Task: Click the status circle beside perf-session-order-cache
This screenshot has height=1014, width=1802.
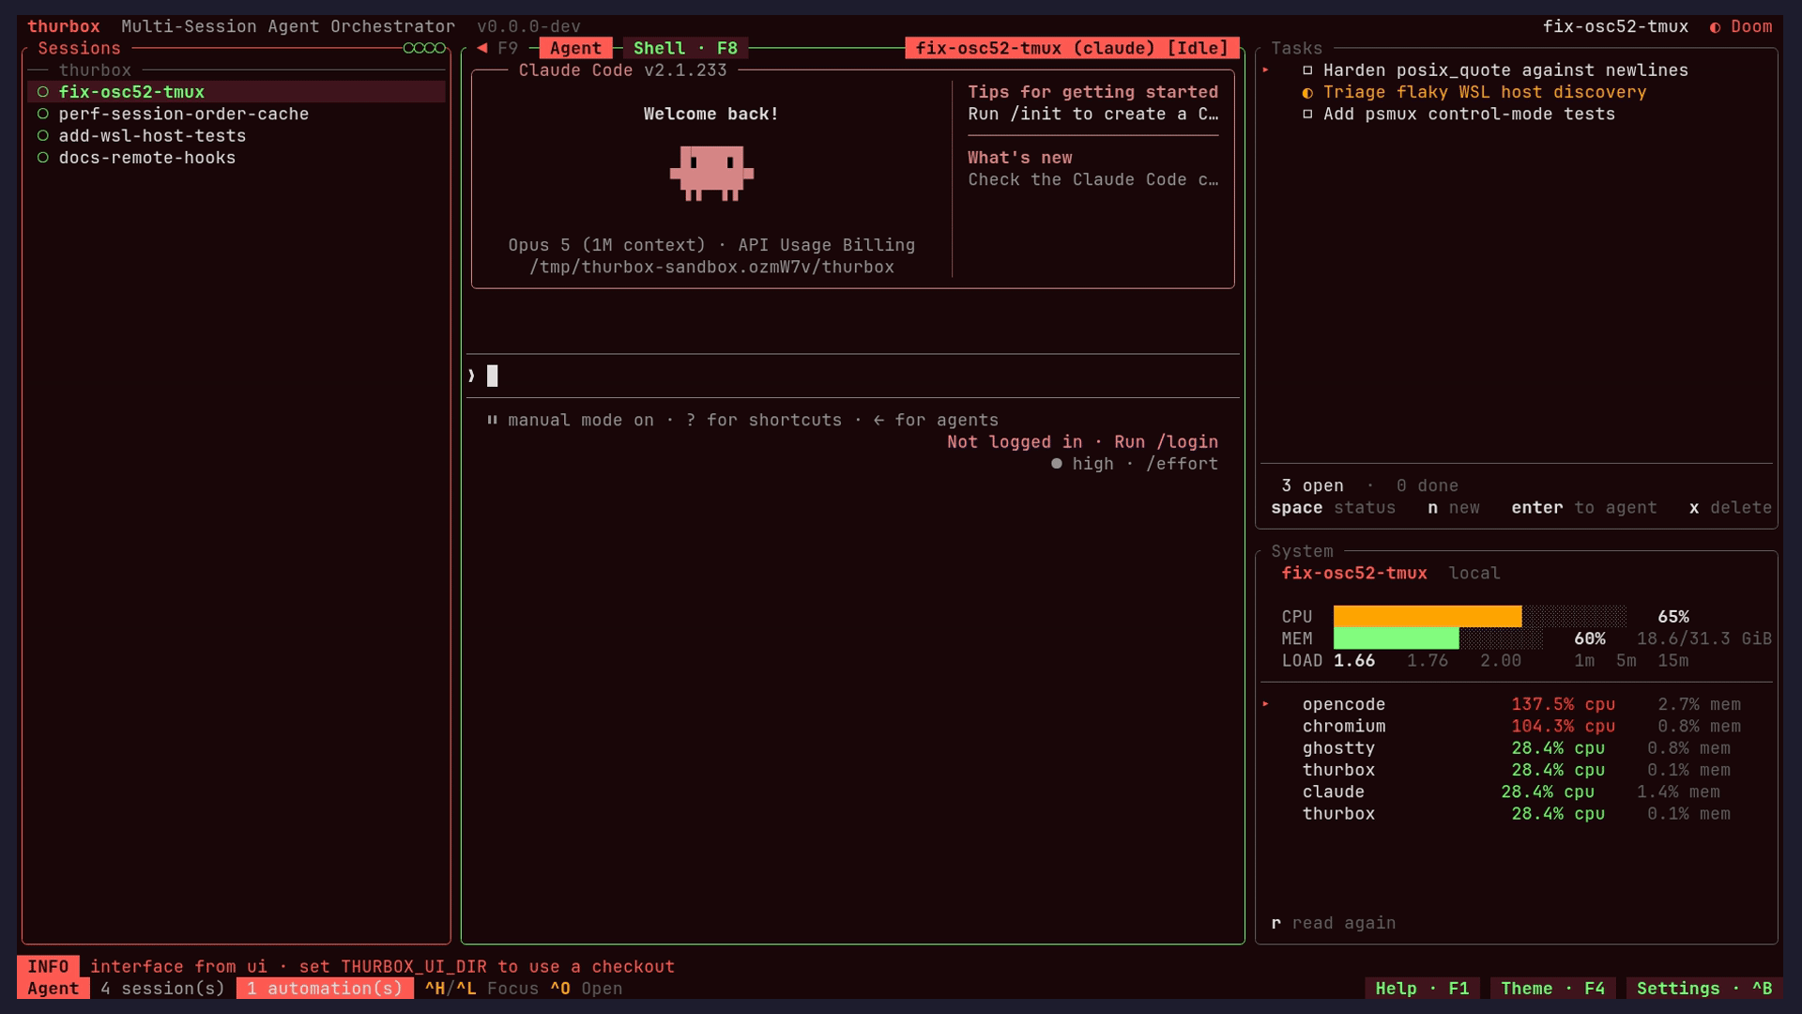Action: [42, 114]
